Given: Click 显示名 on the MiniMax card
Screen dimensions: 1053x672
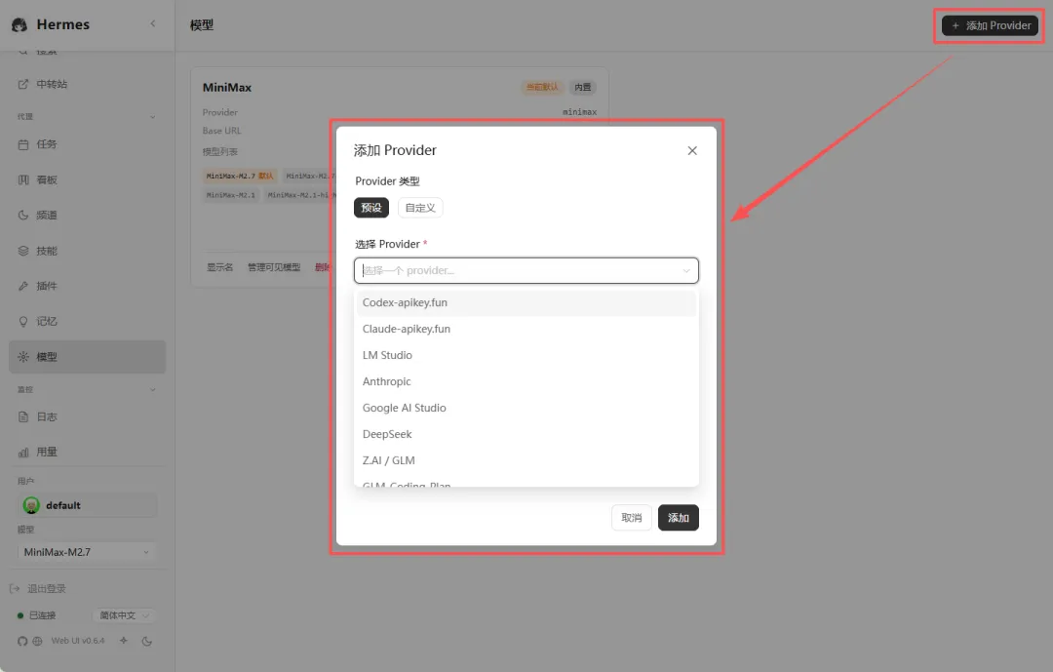Looking at the screenshot, I should (x=219, y=267).
